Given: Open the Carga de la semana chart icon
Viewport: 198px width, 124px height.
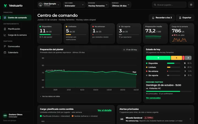Looking at the screenshot, I should click(5, 35).
